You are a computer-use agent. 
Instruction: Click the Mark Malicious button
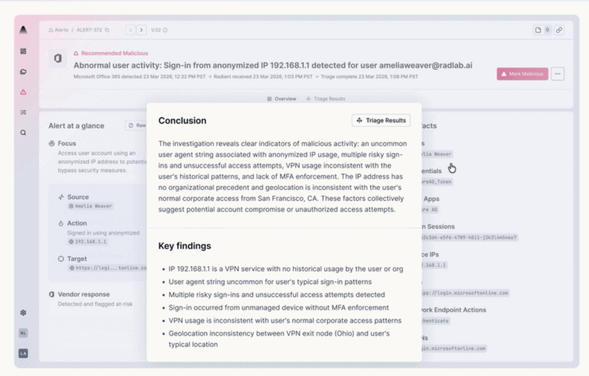(522, 74)
